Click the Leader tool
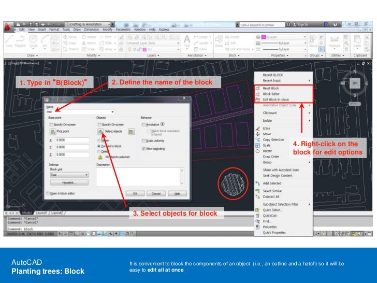 coord(201,43)
